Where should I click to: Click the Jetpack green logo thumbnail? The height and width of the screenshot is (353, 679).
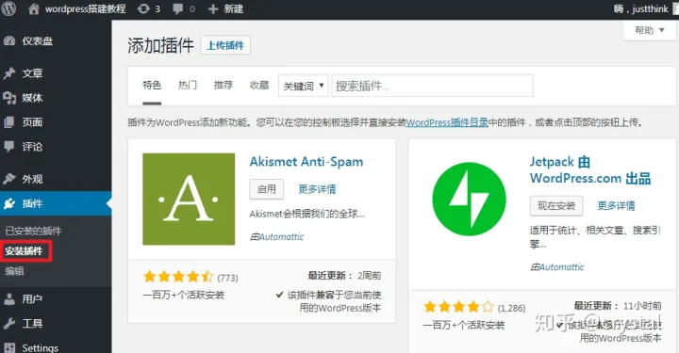point(469,200)
